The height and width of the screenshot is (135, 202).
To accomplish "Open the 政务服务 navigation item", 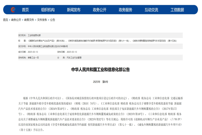I will coord(126,10).
